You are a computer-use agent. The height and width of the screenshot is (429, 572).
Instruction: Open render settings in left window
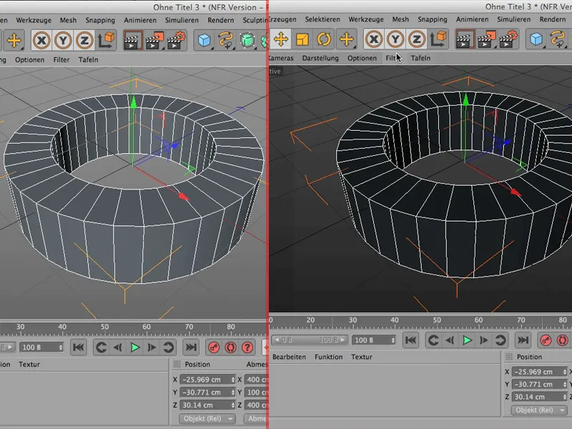tap(177, 40)
